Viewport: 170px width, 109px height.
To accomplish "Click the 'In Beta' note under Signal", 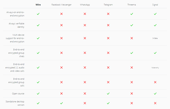I will pos(155,38).
